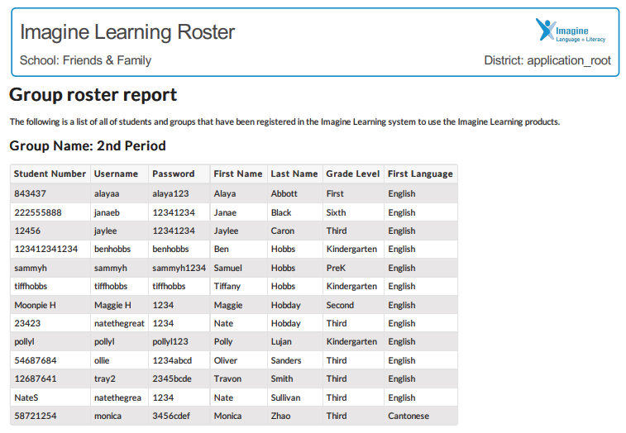The image size is (626, 433).
Task: Select username natethegreat
Action: (x=119, y=323)
